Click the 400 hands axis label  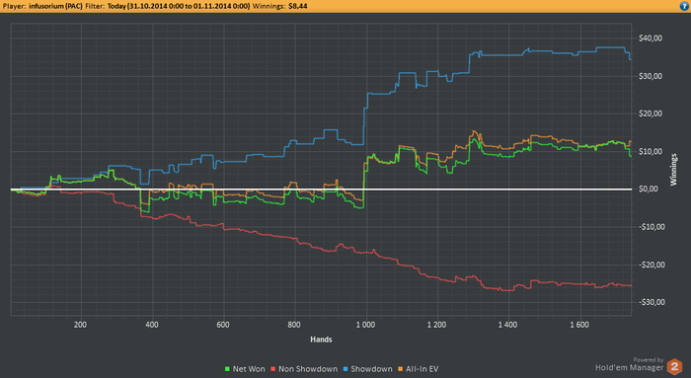pyautogui.click(x=152, y=325)
